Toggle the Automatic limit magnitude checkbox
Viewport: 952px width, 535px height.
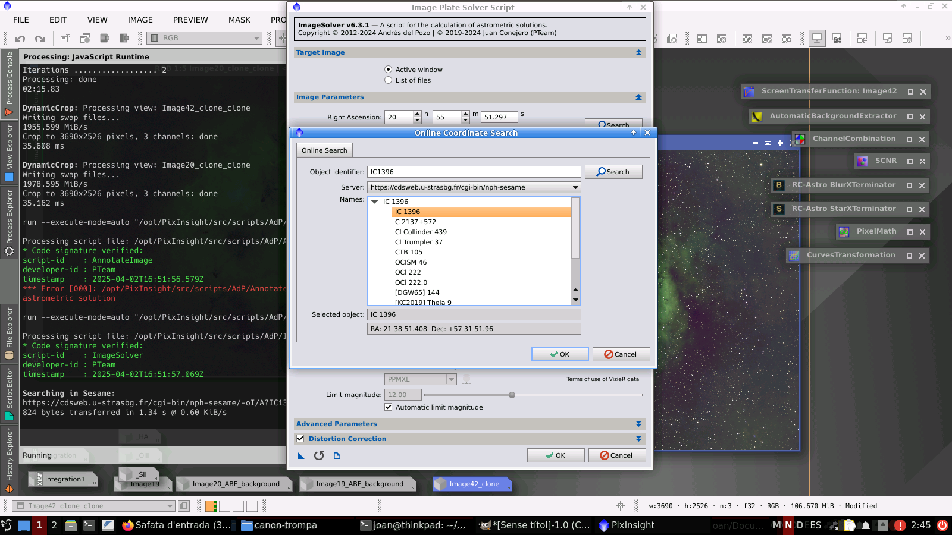[x=389, y=407]
